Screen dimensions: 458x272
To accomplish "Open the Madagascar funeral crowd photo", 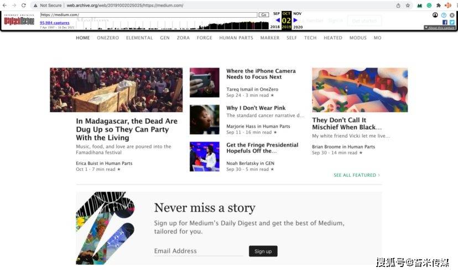I will (x=116, y=90).
